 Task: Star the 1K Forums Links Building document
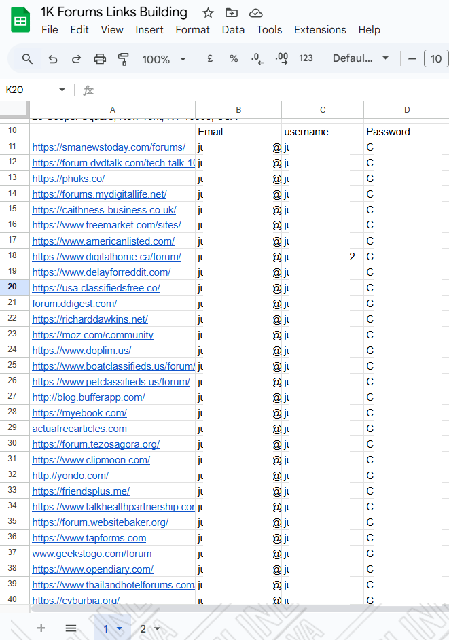pyautogui.click(x=208, y=13)
